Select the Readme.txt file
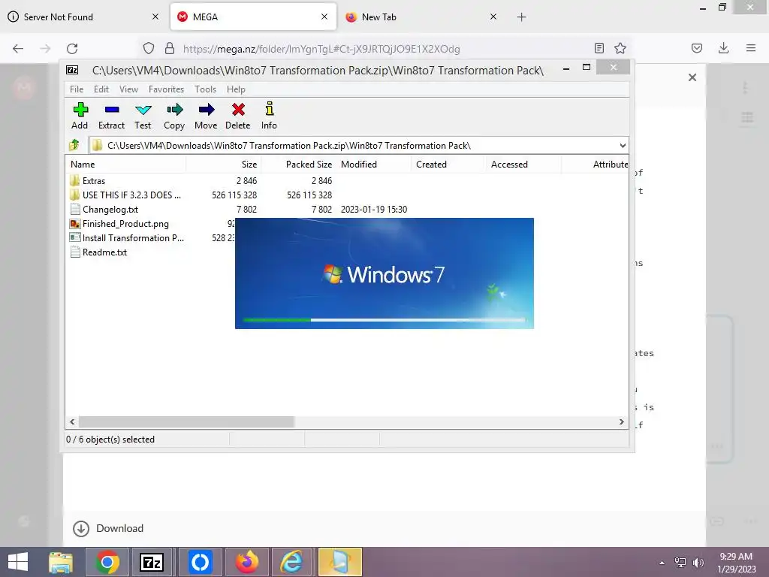Image resolution: width=769 pixels, height=577 pixels. click(104, 252)
